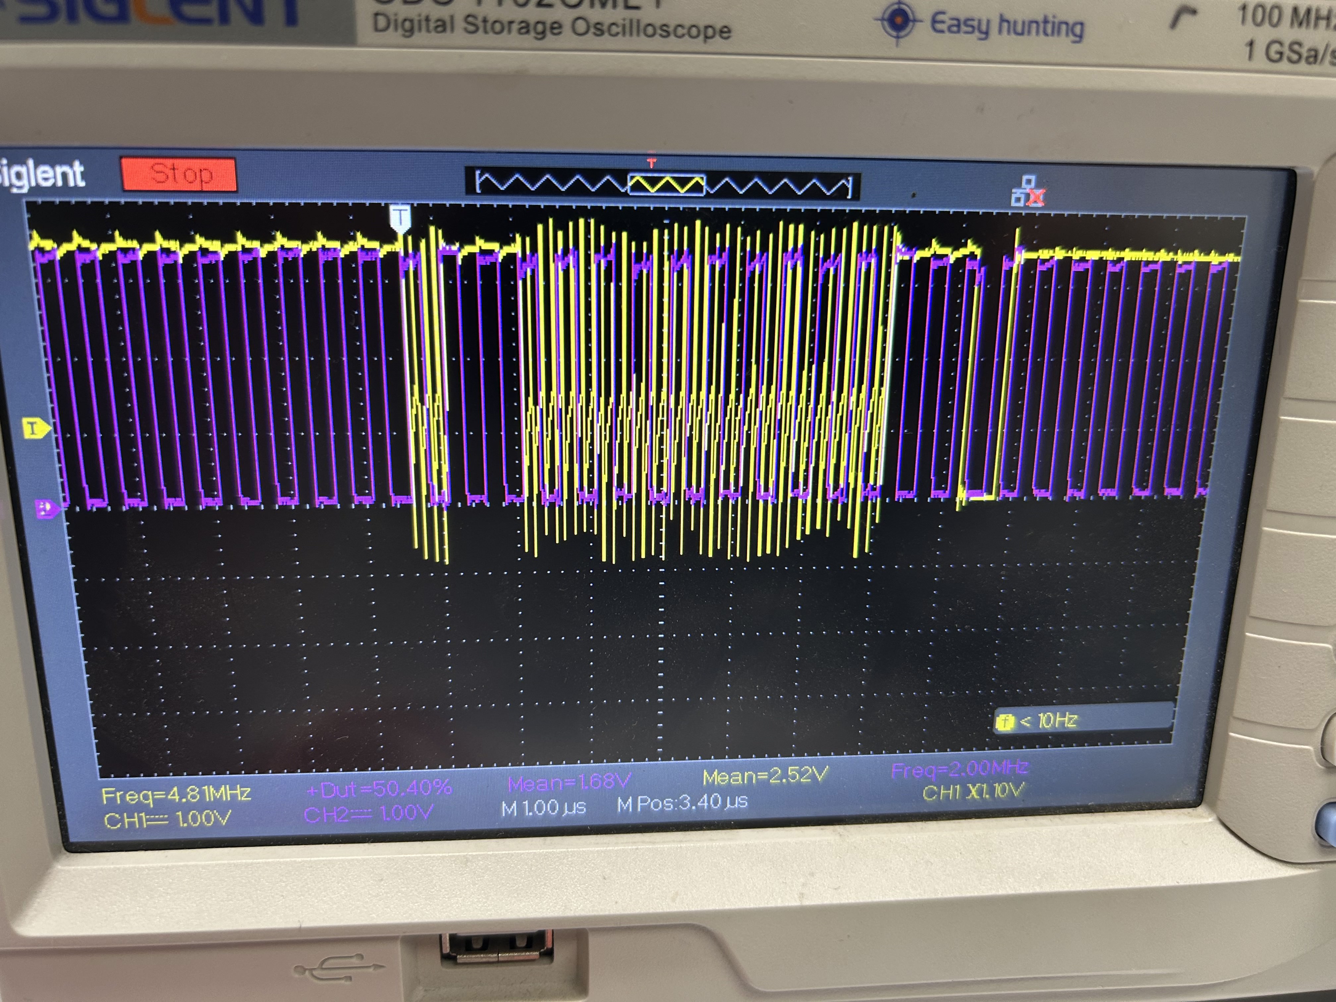This screenshot has width=1336, height=1002.
Task: Click the yellow counter icon beside <10Hz
Action: pos(1005,721)
